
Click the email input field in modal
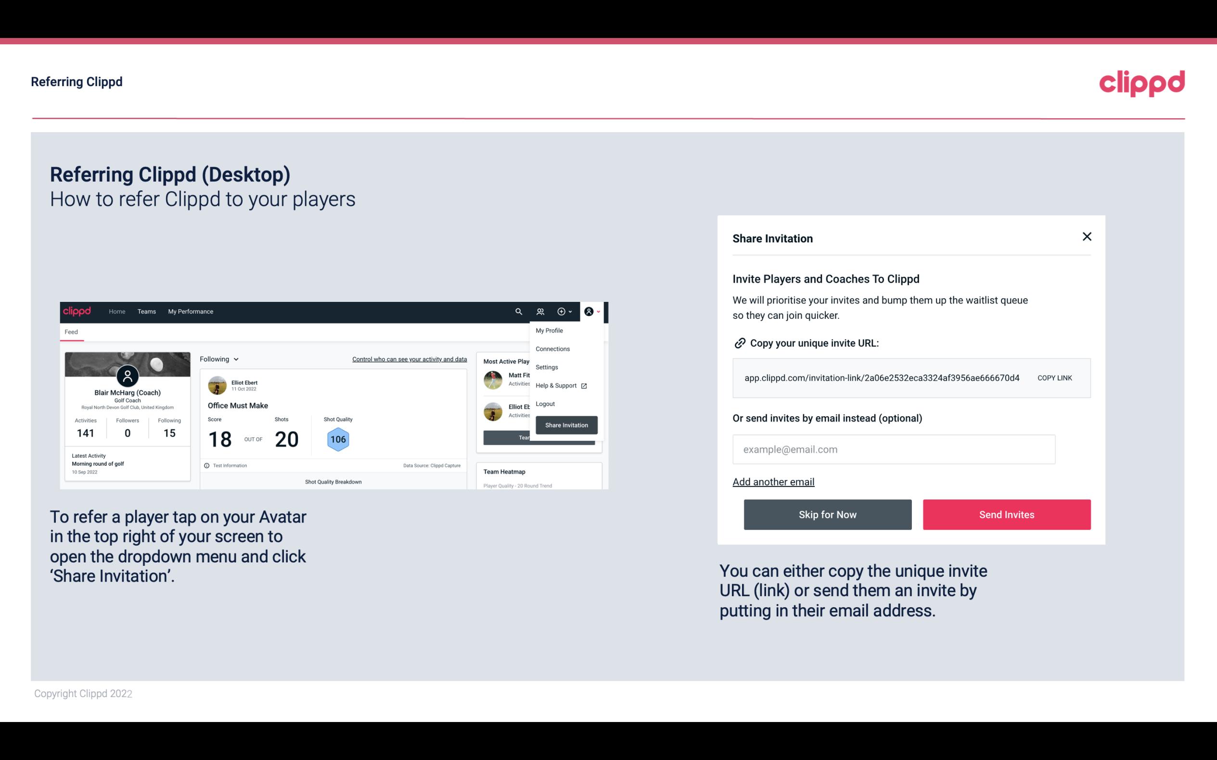point(894,449)
